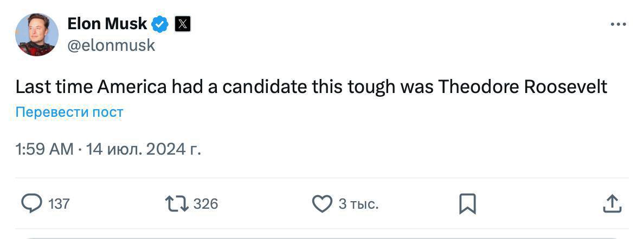
Task: Click the like count "3 тыс."
Action: (358, 204)
